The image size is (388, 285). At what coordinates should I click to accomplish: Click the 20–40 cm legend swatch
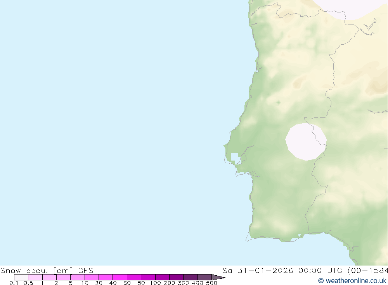106,277
